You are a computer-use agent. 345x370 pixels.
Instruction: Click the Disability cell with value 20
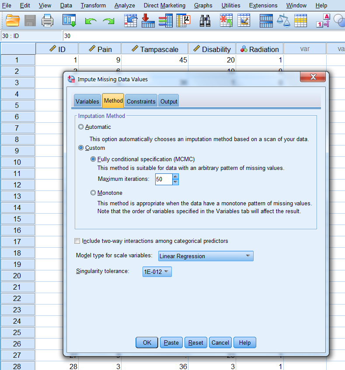point(212,60)
